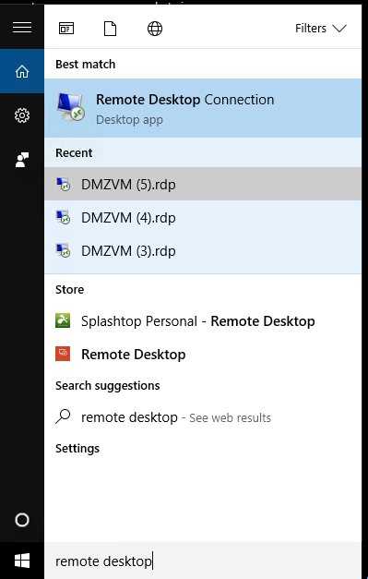
Task: Open the Windows Start button
Action: coord(22,561)
